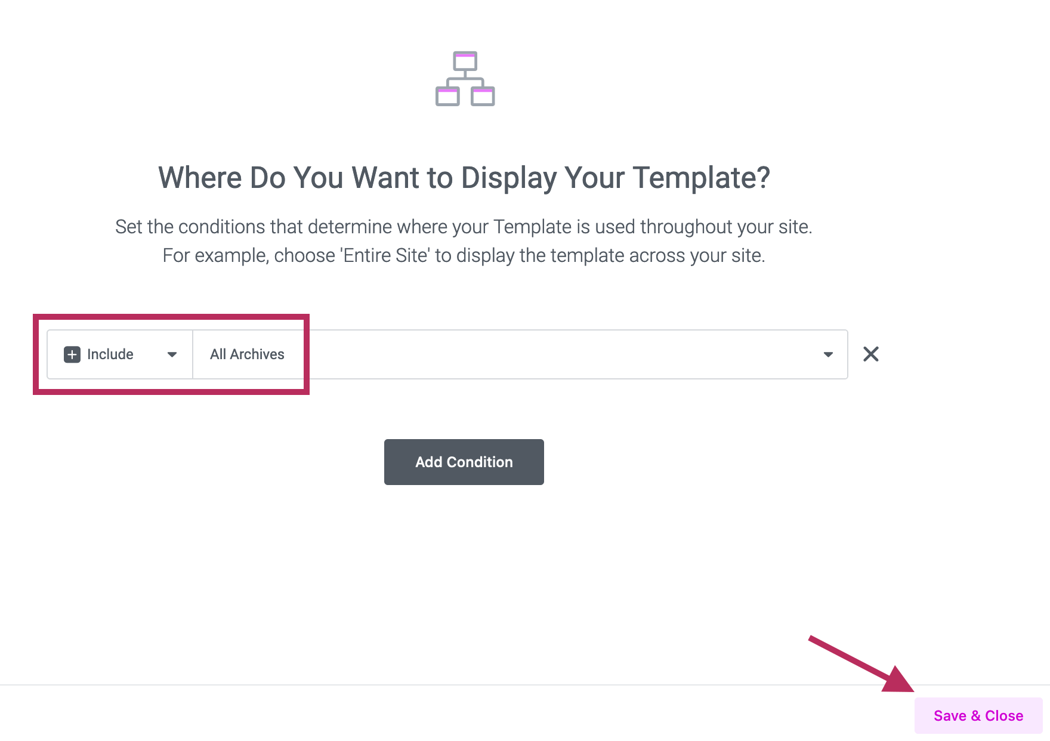Click the divider line above the footer

[418, 685]
